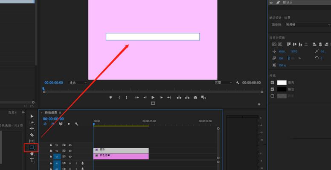Open the pin-to dropdown in responsive design
Image resolution: width=331 pixels, height=170 pixels.
click(x=307, y=25)
